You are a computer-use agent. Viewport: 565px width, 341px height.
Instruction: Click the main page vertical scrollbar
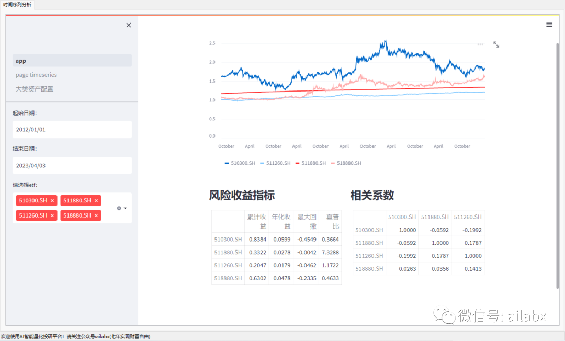(558, 166)
